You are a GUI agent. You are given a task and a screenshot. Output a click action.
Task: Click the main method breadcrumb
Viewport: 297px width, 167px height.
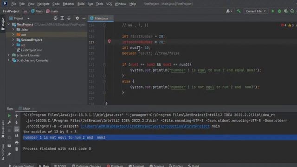52,11
